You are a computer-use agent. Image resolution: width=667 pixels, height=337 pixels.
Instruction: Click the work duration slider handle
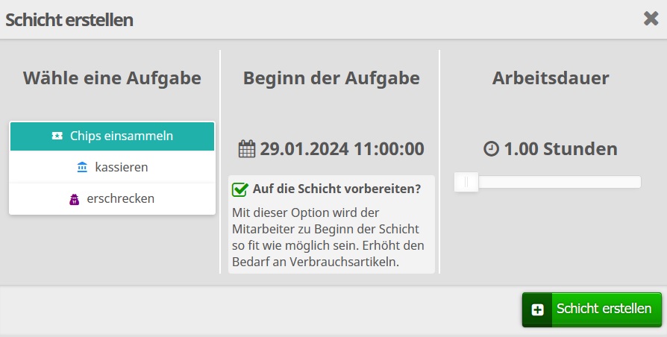pos(466,182)
